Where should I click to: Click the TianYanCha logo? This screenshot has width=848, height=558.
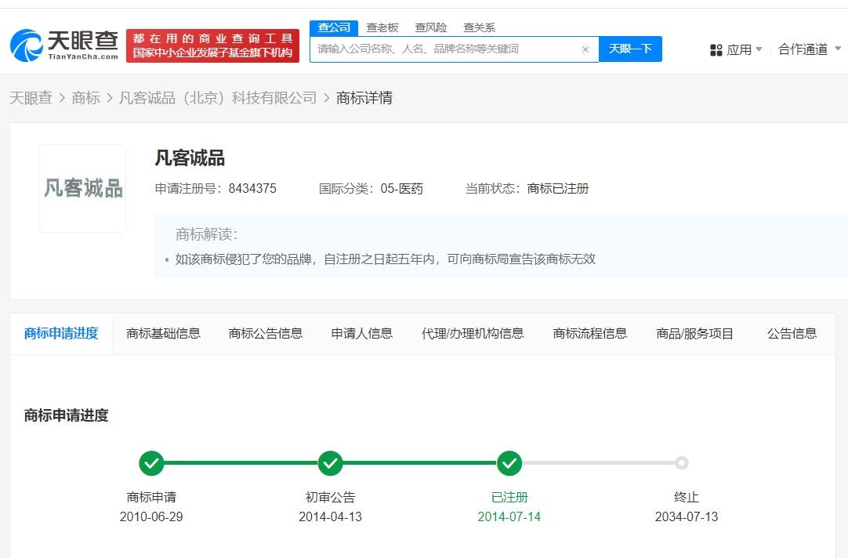[64, 45]
